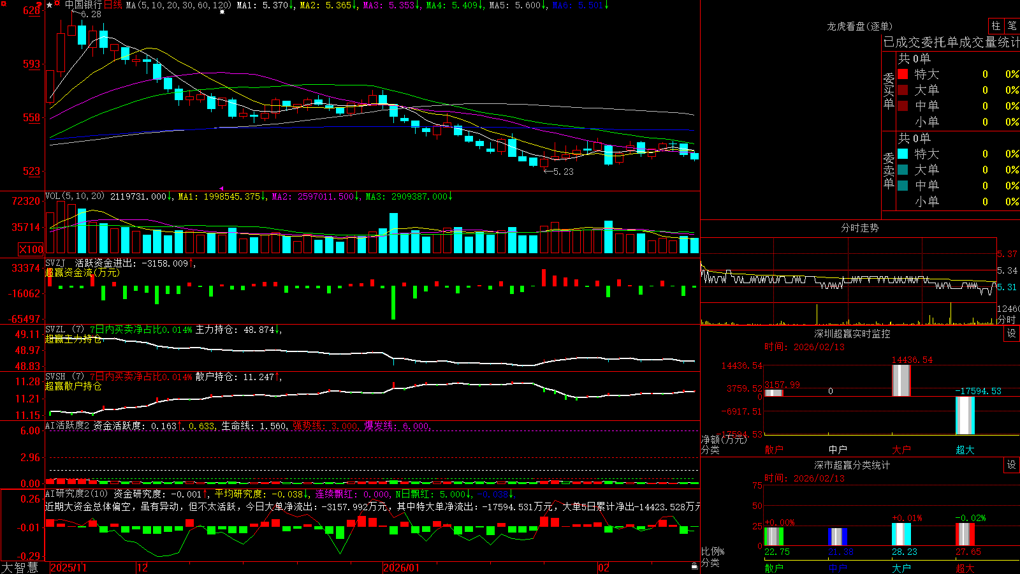Click the red 特大 buy-order color swatch
This screenshot has height=574, width=1020.
(903, 74)
